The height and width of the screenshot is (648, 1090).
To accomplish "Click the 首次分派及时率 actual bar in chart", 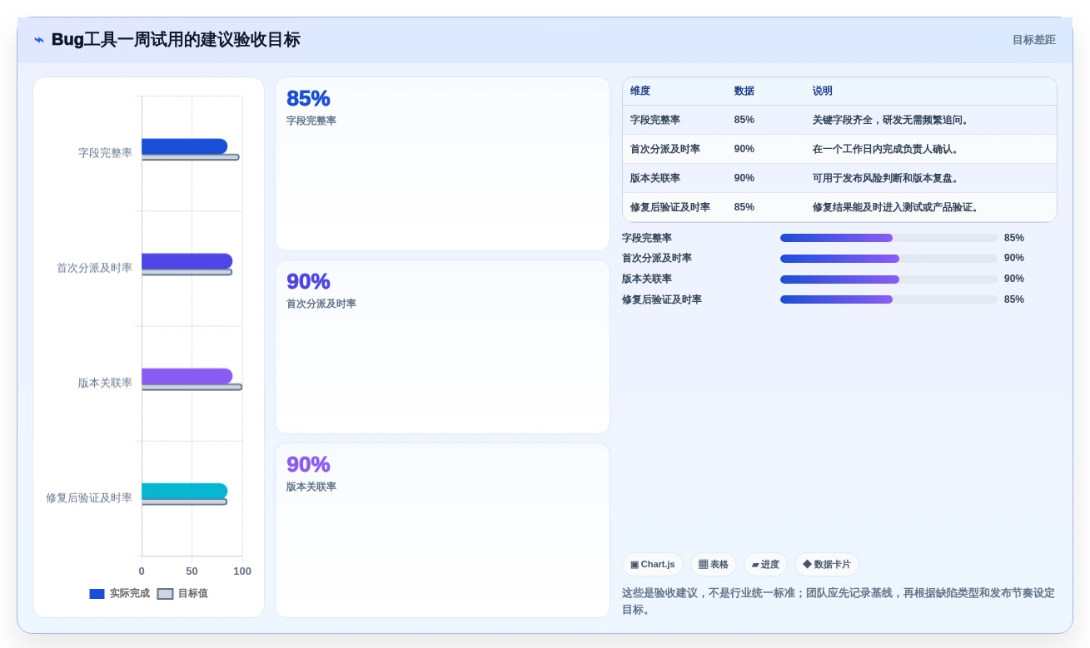I will coord(187,261).
